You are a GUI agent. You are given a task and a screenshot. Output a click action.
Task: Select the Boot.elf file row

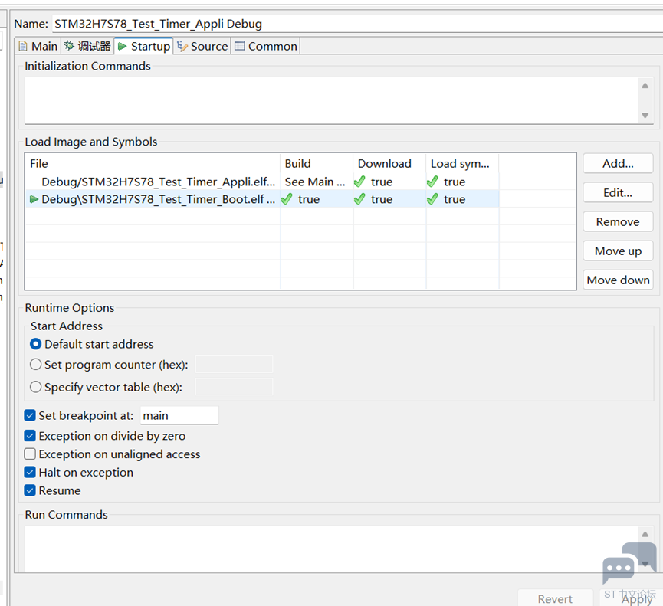point(262,199)
